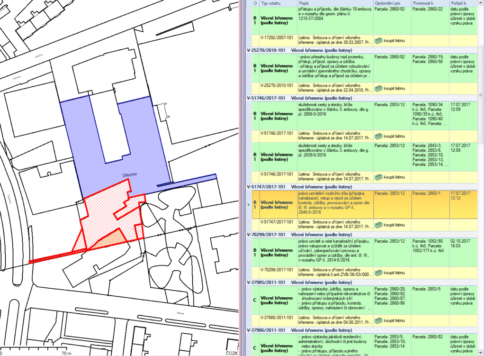The image size is (485, 356).
Task: Click koupit listinu icon in V-51747/2017-101 row
Action: coord(378,225)
